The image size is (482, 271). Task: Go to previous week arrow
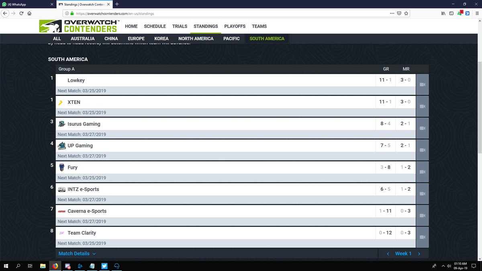[388, 253]
